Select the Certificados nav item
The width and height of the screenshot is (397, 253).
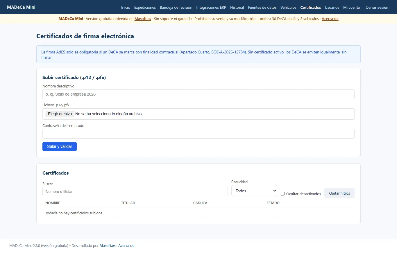pyautogui.click(x=311, y=7)
